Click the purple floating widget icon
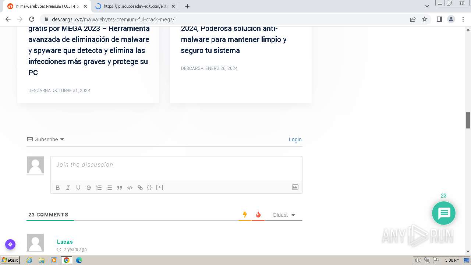The image size is (471, 265). (10, 244)
